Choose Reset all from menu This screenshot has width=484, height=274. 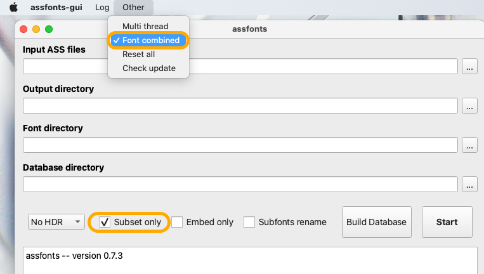138,55
